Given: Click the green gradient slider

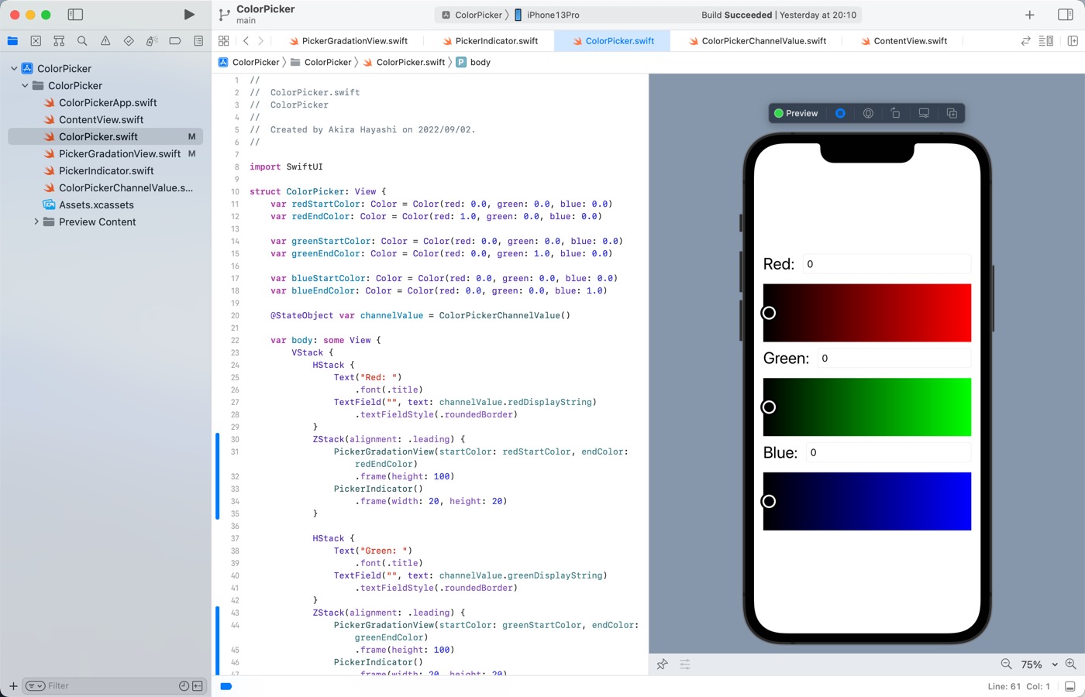Looking at the screenshot, I should 867,407.
